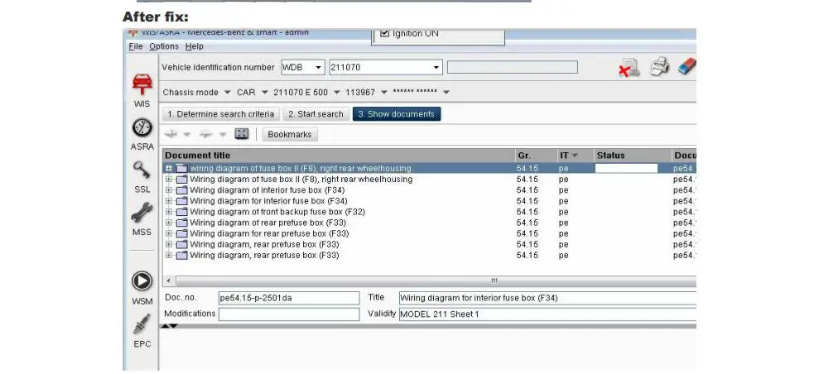Click the Validity field 'MODEL 211 Sheet 1'
This screenshot has width=819, height=374.
coord(547,314)
